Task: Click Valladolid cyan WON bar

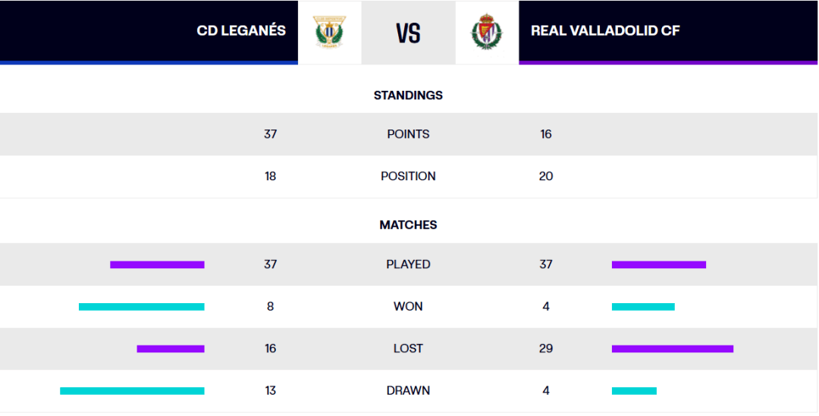Action: tap(643, 307)
